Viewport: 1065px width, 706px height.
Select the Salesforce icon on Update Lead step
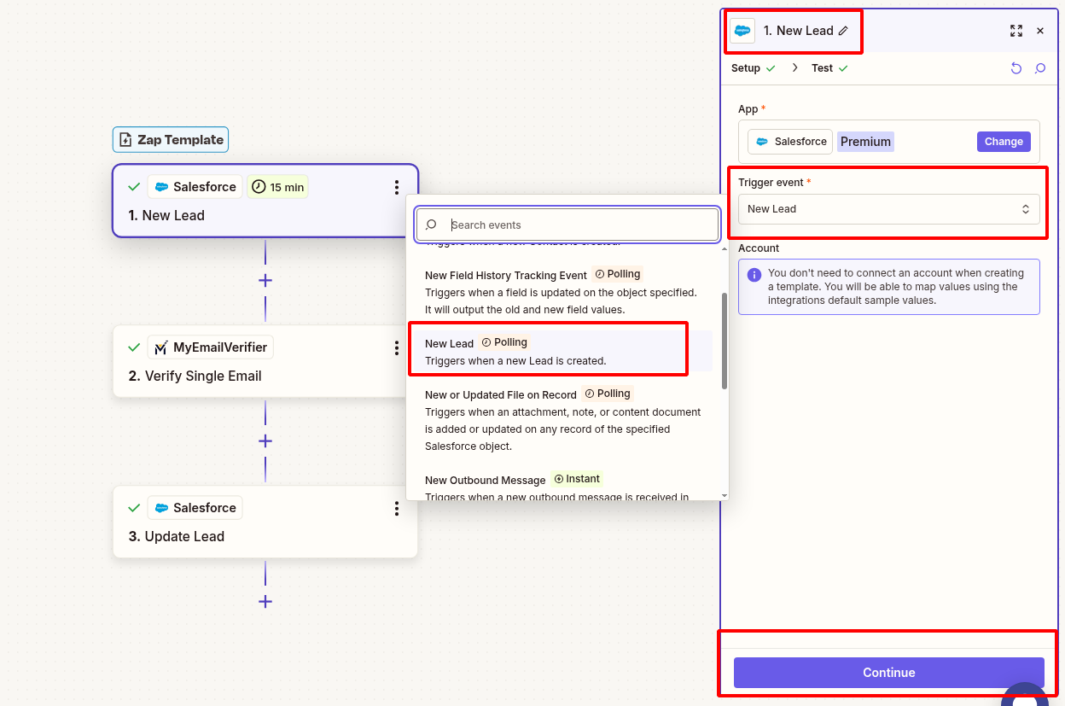162,507
